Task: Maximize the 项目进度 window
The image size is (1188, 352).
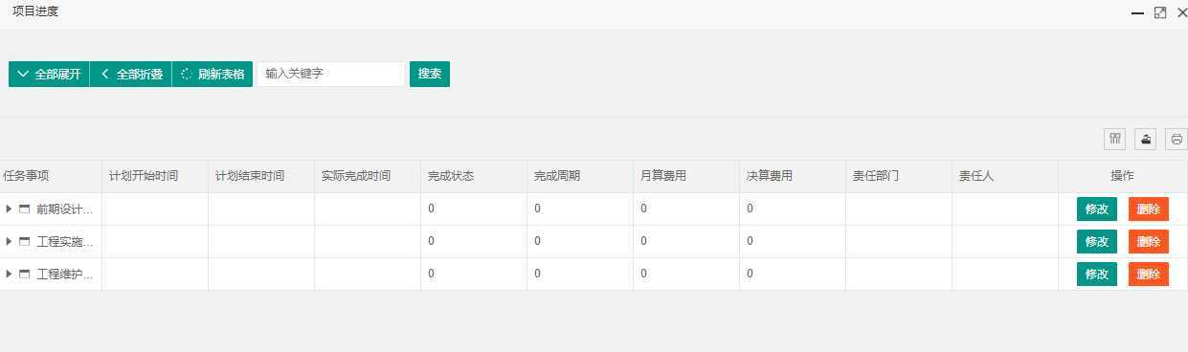Action: click(1160, 13)
